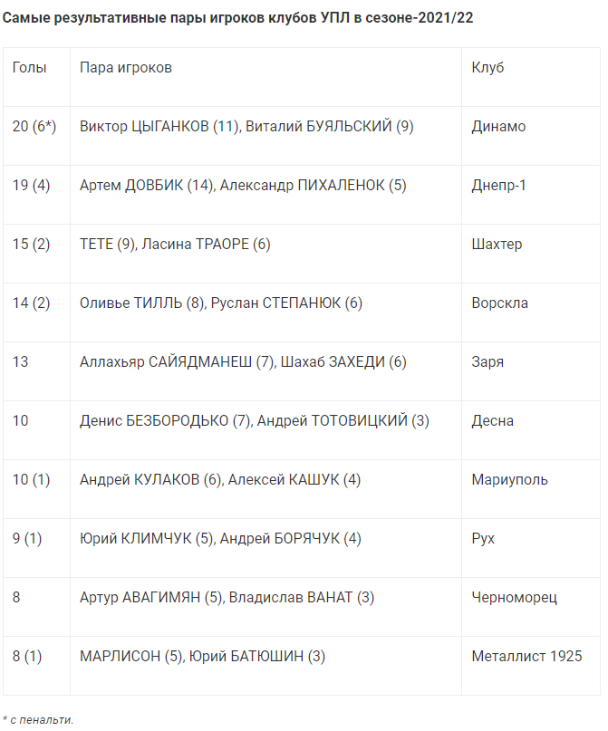Click the penalty footnote below the table
This screenshot has width=608, height=731.
(x=38, y=720)
